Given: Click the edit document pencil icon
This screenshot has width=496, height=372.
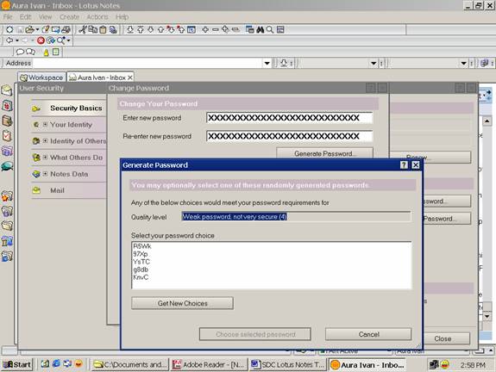Looking at the screenshot, I should click(46, 29).
